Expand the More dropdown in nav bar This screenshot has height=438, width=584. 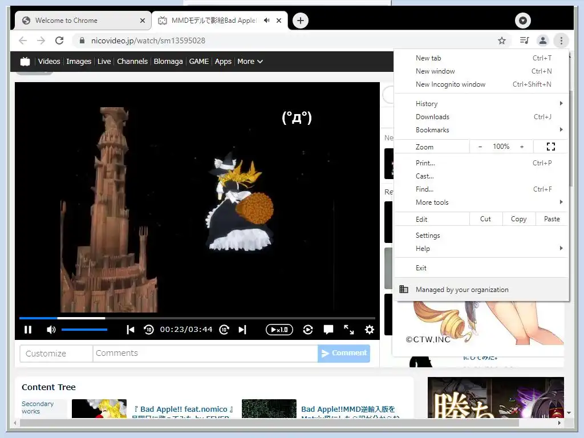coord(250,62)
